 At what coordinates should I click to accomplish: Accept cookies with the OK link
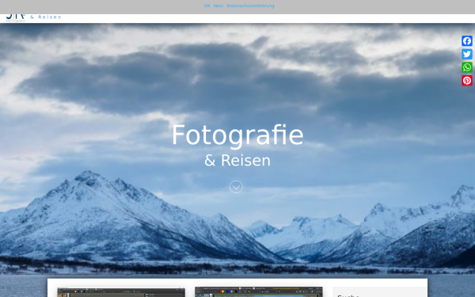point(207,6)
